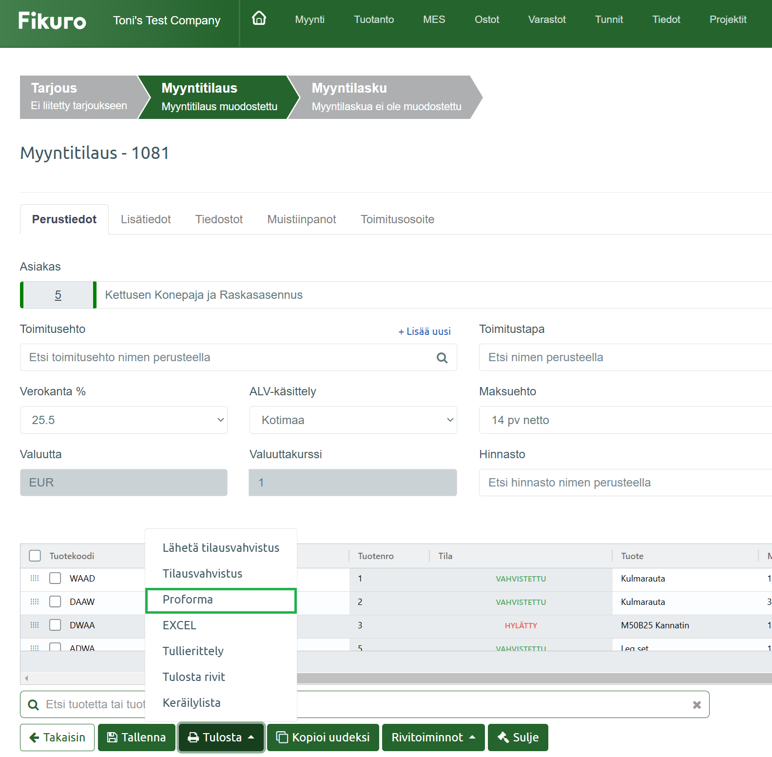This screenshot has height=757, width=772.
Task: Click the Tallenna save button
Action: click(136, 738)
